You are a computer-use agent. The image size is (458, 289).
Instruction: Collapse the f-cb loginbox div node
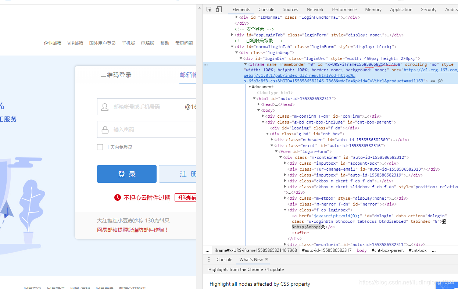285,210
